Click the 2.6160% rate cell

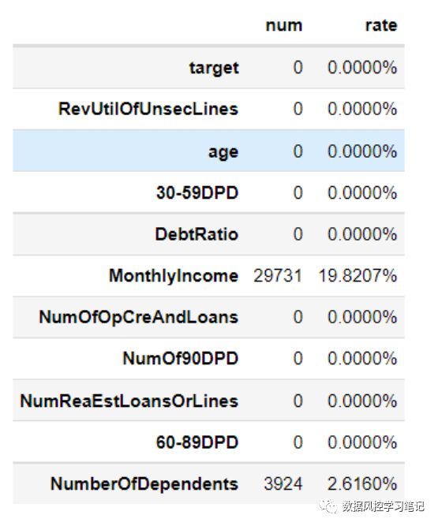[x=362, y=483]
